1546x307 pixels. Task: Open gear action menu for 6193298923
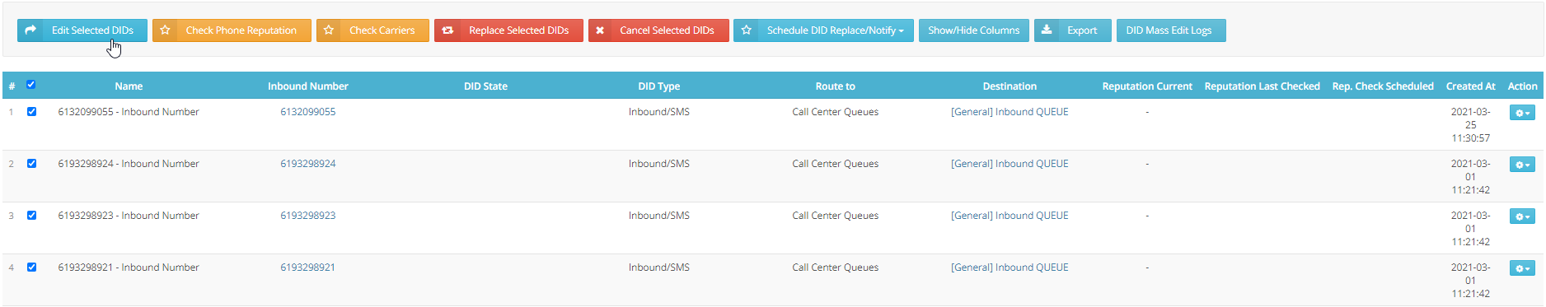tap(1522, 216)
